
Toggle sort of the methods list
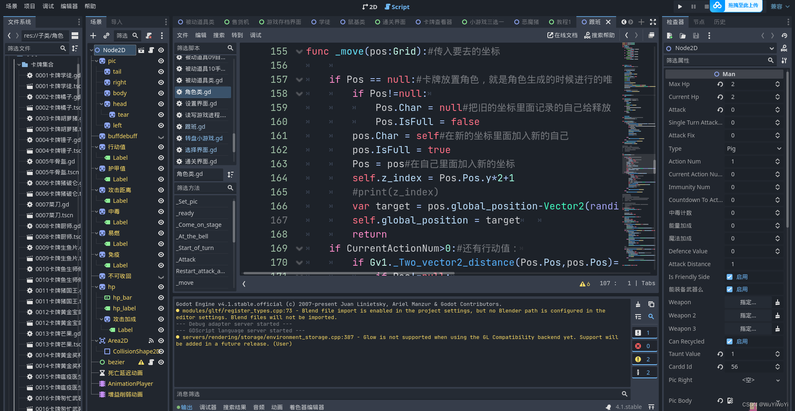(231, 175)
